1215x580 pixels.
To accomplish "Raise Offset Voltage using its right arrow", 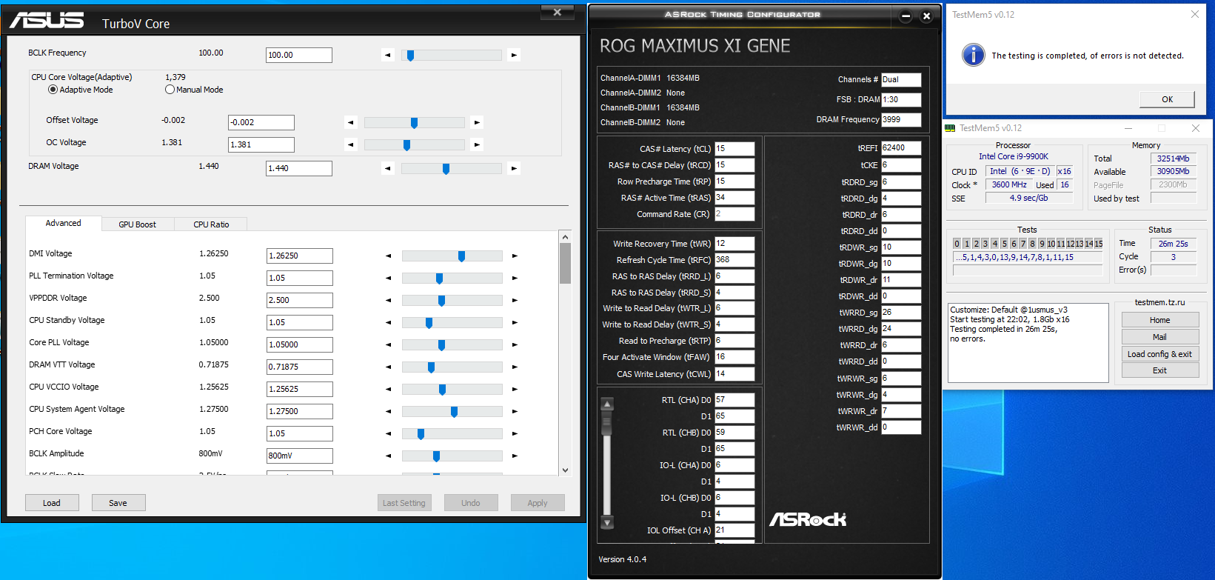I will pos(477,122).
